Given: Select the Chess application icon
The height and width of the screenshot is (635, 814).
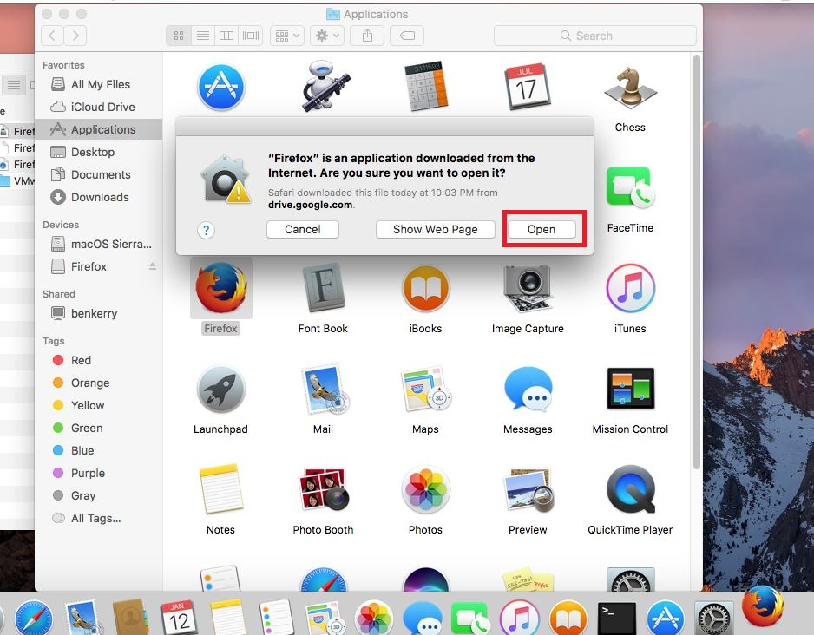Looking at the screenshot, I should click(630, 87).
